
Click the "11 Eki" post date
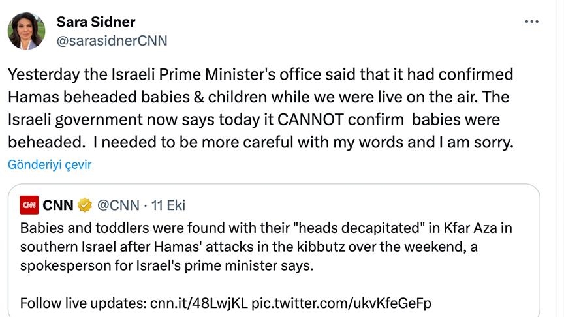click(x=168, y=205)
